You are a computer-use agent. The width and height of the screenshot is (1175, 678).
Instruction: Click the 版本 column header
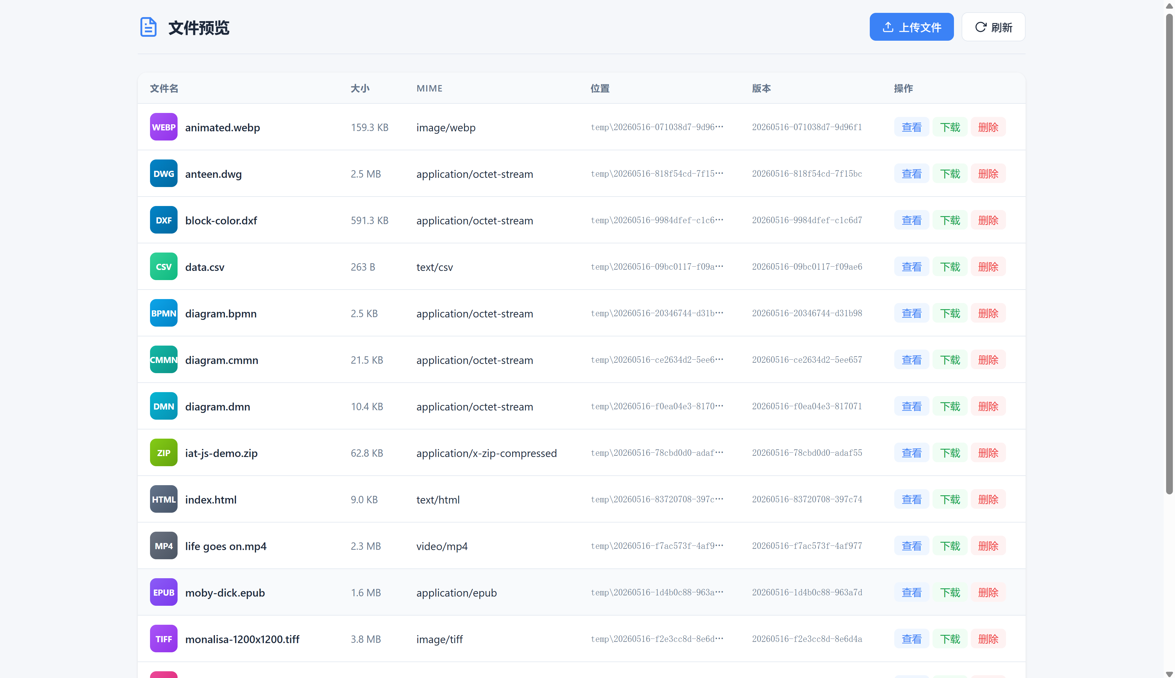(761, 88)
